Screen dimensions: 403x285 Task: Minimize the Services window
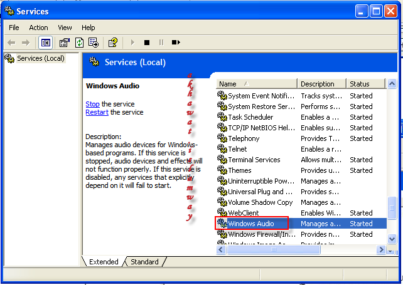pos(362,11)
